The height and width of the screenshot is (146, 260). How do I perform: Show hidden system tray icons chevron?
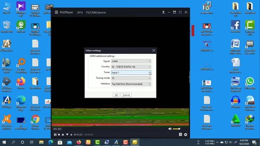click(217, 142)
